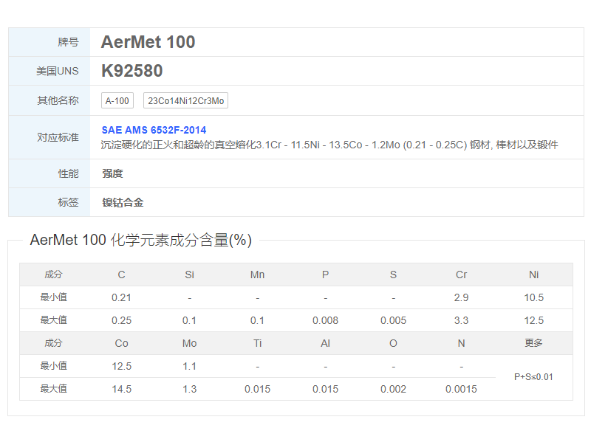
Task: Click the Ti column header
Action: (257, 343)
